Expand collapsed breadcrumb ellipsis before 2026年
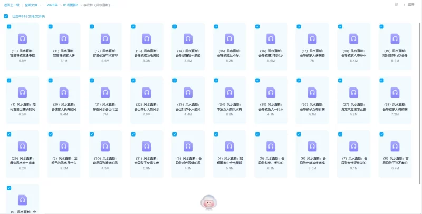 pyautogui.click(x=44, y=5)
